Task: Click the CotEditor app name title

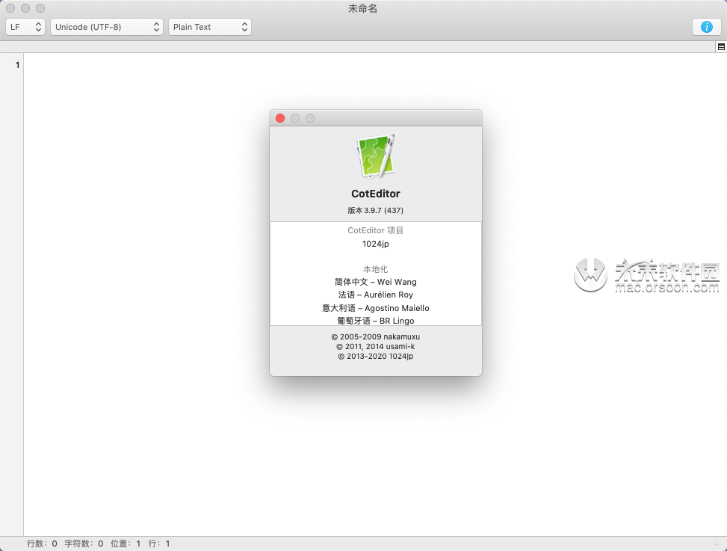Action: [376, 194]
